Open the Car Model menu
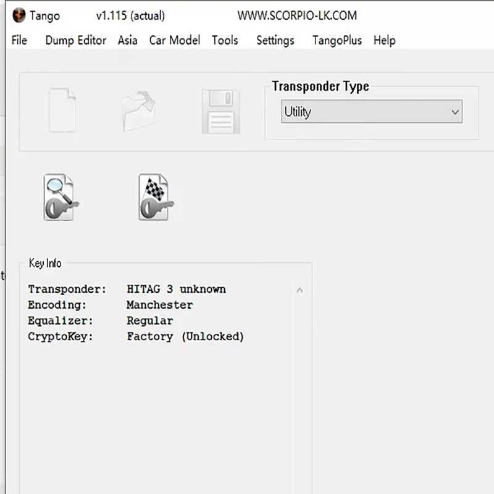This screenshot has width=494, height=494. 175,40
